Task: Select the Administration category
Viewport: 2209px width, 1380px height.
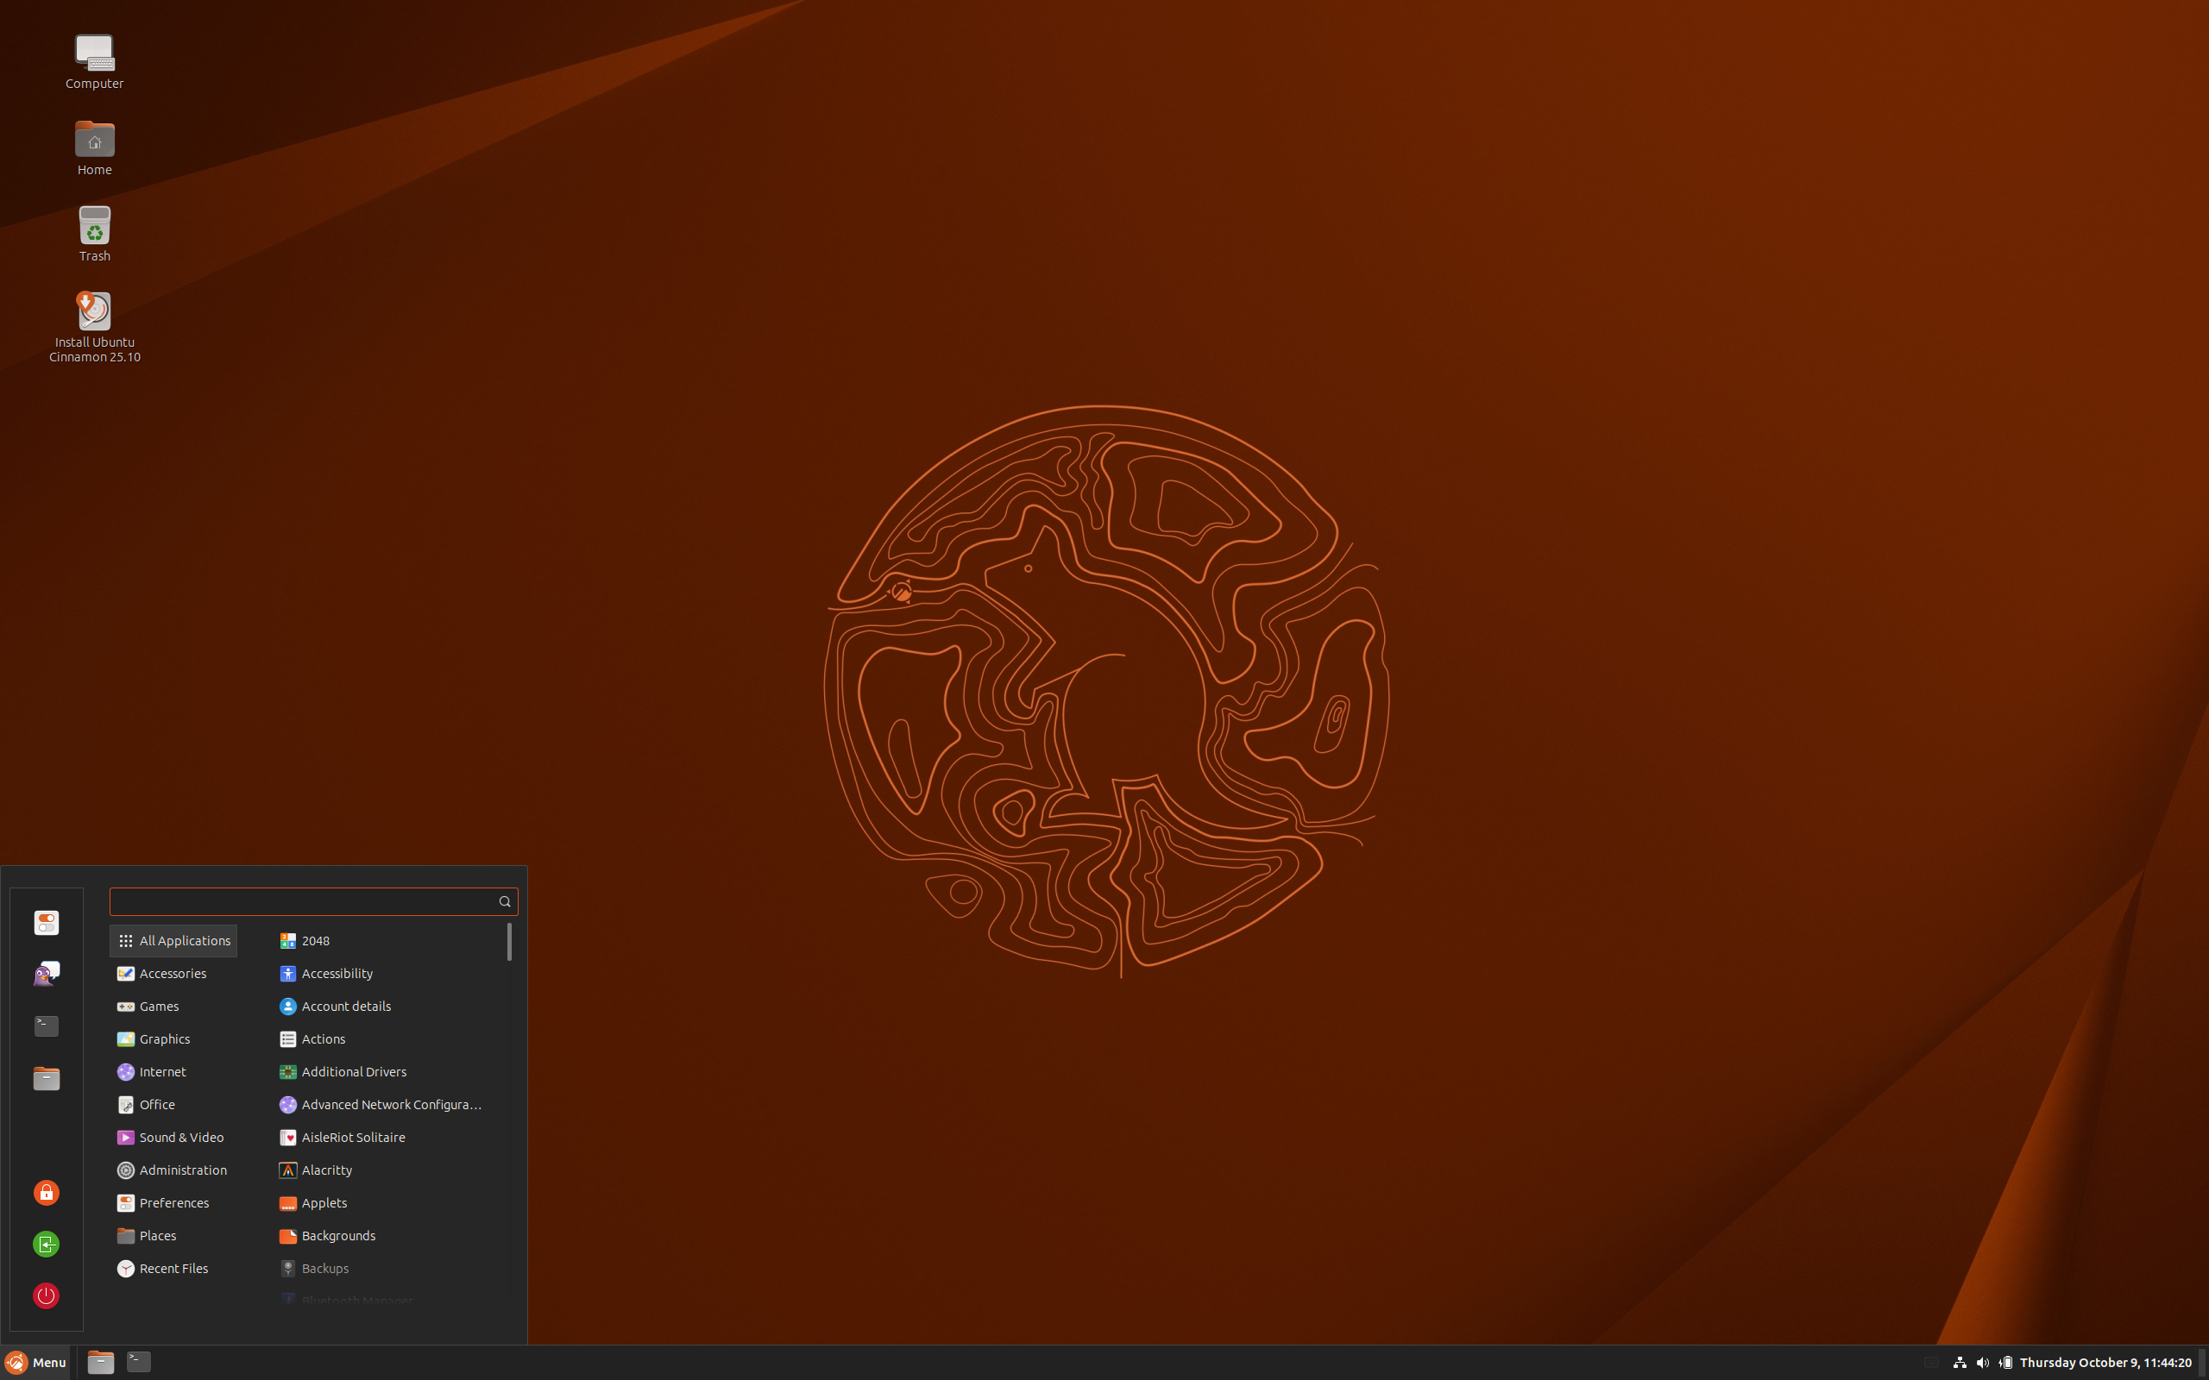Action: 173,1171
